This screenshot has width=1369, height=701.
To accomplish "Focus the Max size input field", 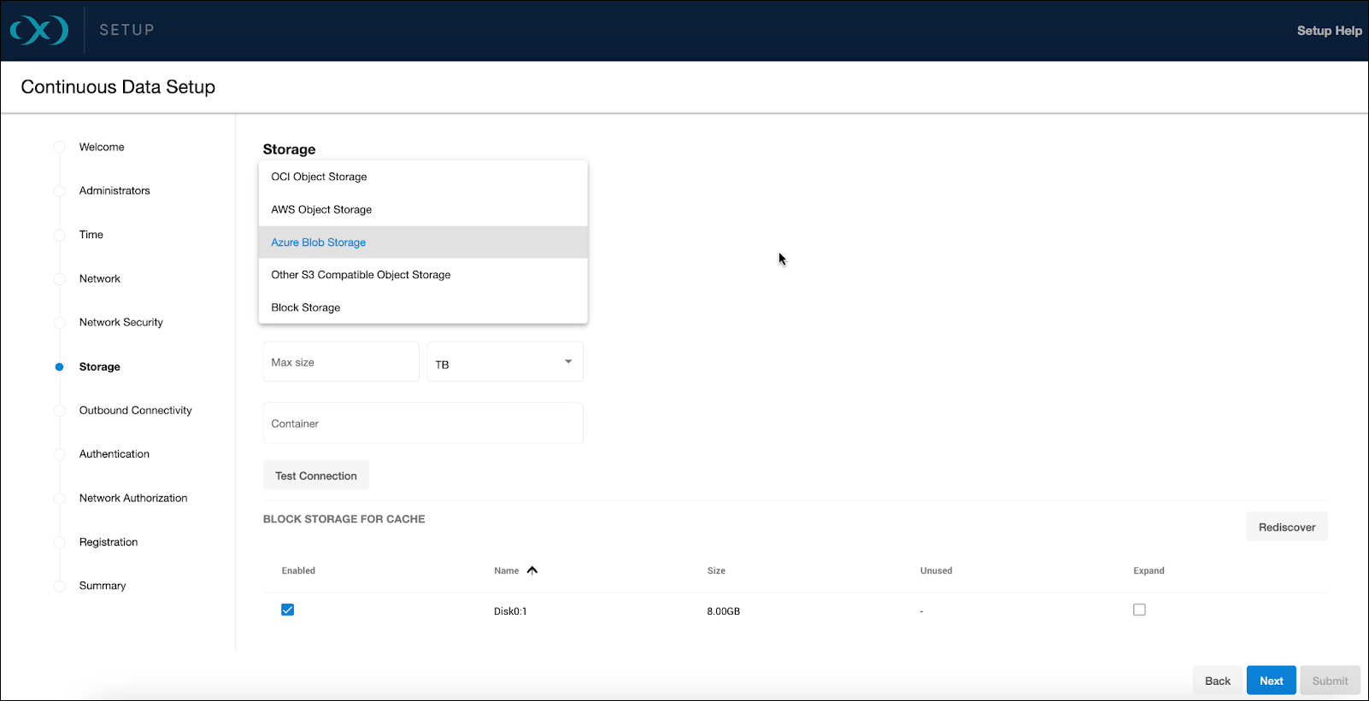I will (x=340, y=362).
